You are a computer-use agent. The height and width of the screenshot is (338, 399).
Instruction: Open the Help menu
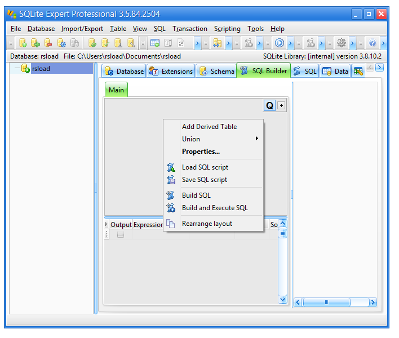point(277,29)
